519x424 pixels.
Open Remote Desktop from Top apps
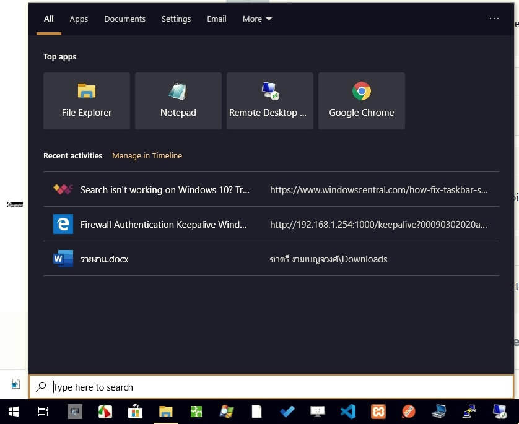[x=270, y=100]
